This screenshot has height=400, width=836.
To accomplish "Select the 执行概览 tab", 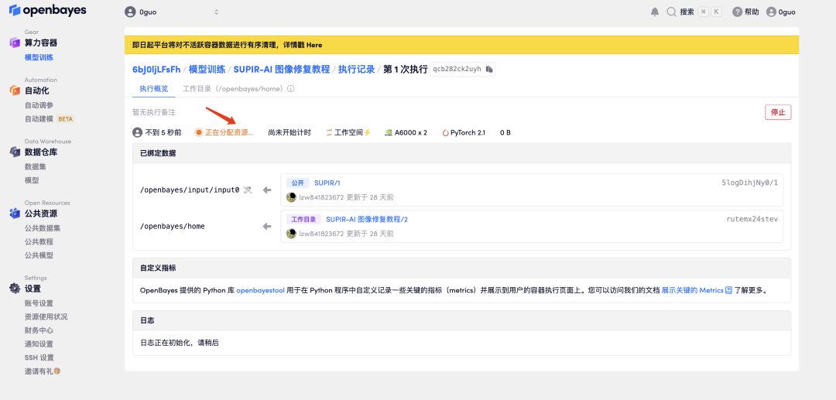I will [153, 89].
